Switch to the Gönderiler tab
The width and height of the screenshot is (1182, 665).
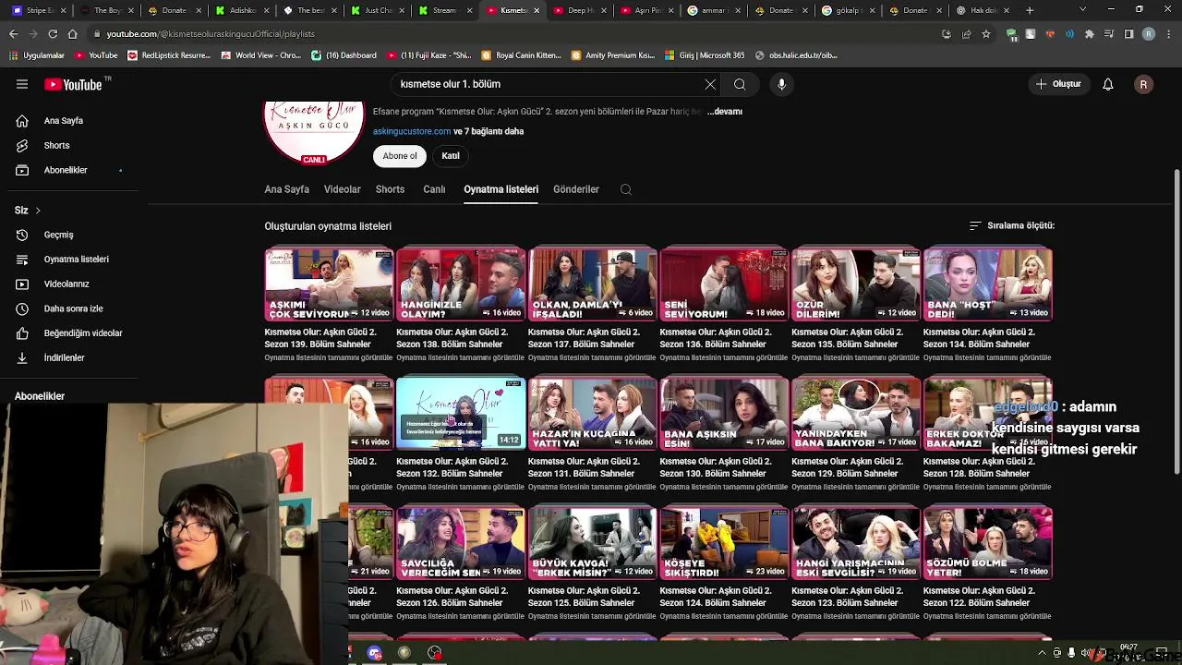click(x=576, y=189)
